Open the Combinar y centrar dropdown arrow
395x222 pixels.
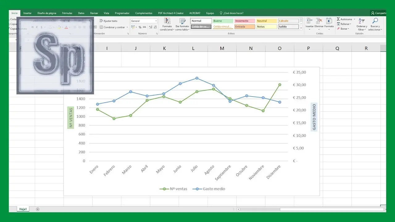127,27
